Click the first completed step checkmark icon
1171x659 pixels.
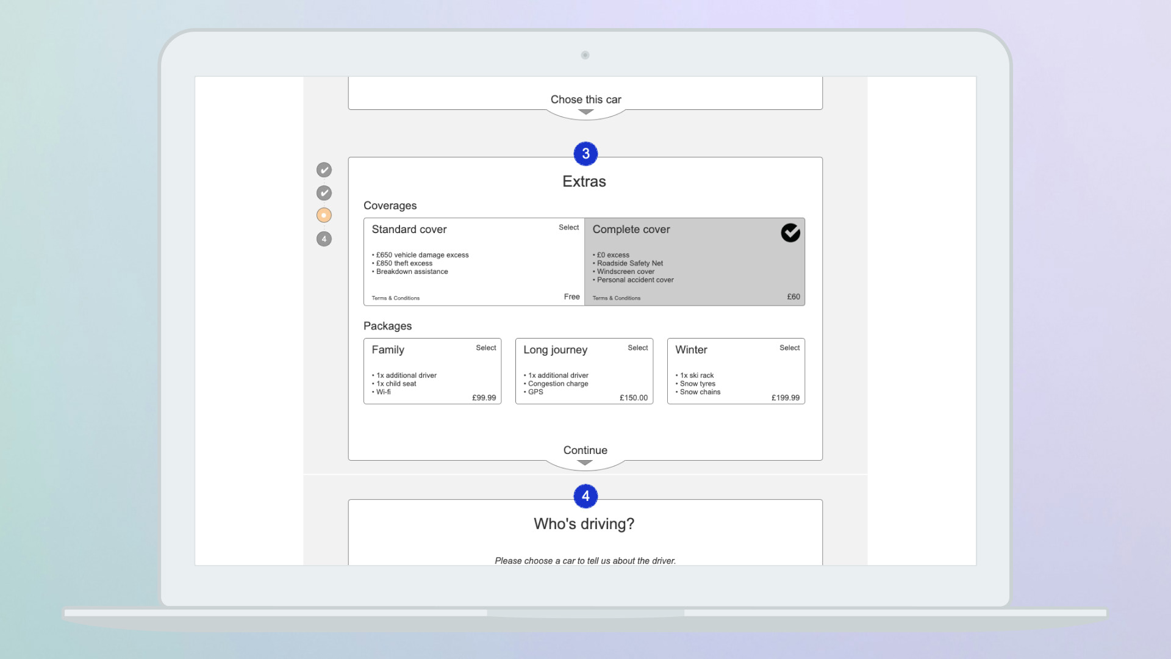tap(324, 170)
